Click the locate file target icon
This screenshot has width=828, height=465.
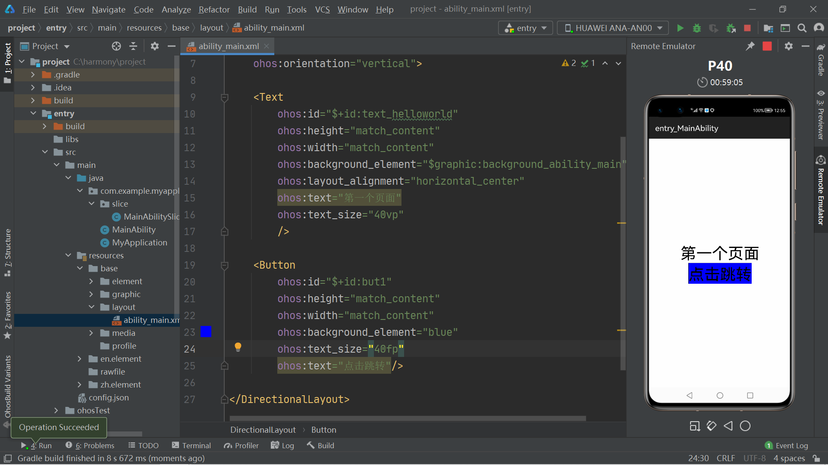point(116,46)
